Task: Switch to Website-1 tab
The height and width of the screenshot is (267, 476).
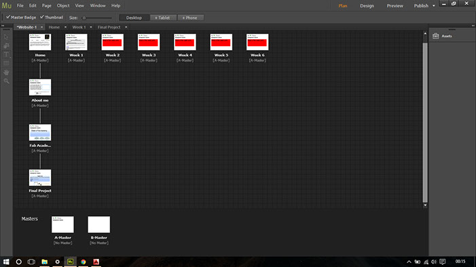Action: (x=26, y=27)
